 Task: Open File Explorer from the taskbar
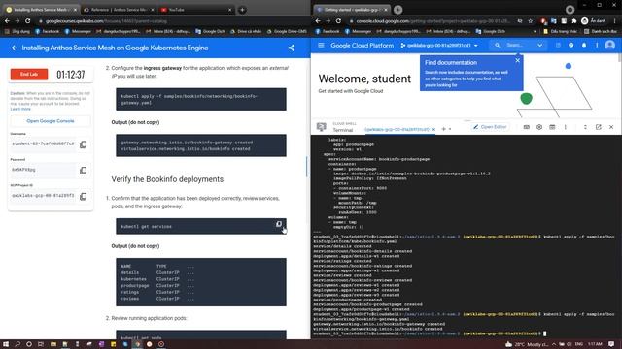click(x=53, y=344)
